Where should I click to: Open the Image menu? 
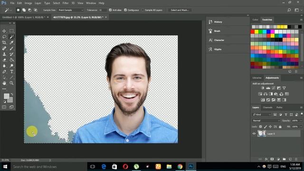28,3
